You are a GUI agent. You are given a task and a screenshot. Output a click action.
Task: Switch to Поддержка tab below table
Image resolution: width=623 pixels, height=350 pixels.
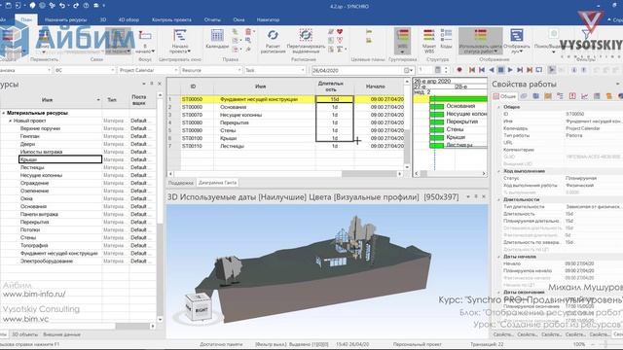(181, 183)
